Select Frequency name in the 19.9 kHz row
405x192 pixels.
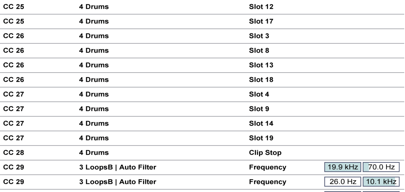[267, 167]
